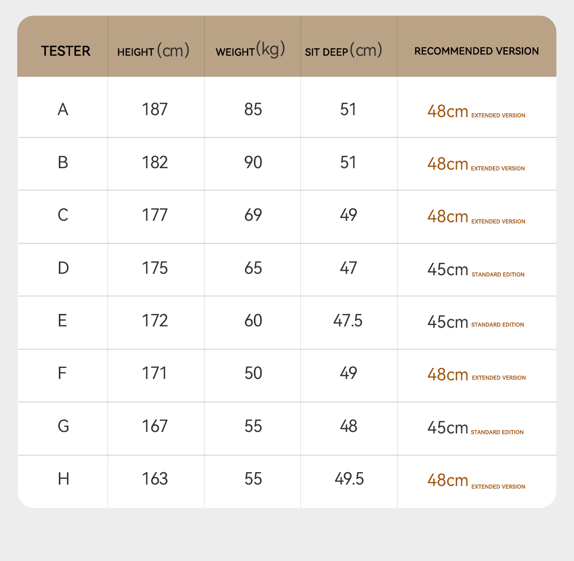Select 45cm standard edition in row D
This screenshot has height=561, width=574.
[476, 270]
